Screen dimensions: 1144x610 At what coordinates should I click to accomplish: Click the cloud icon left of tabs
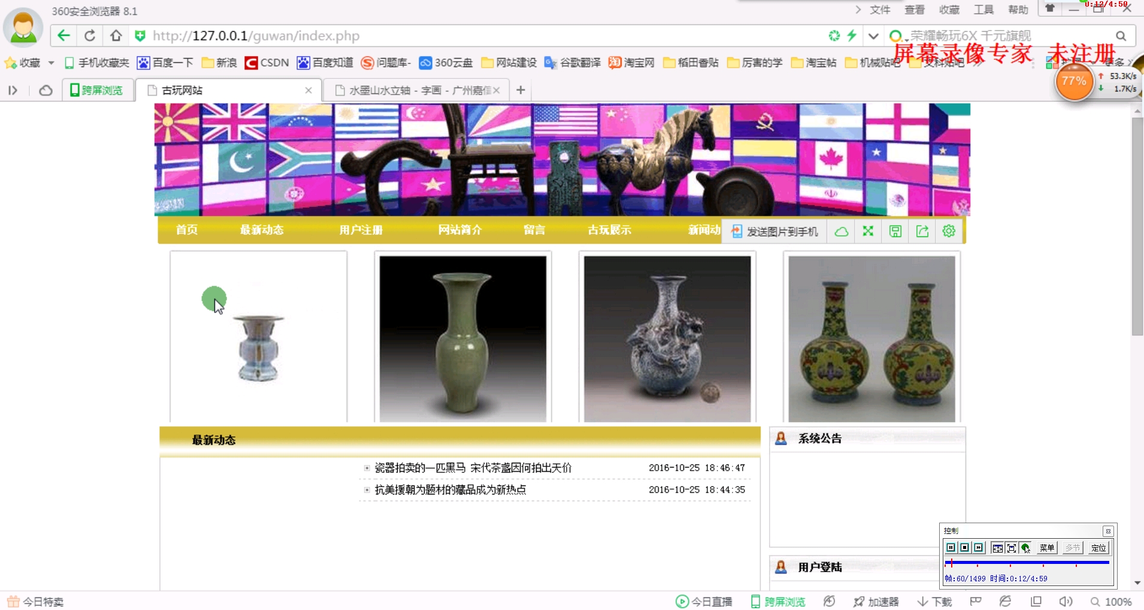point(46,90)
